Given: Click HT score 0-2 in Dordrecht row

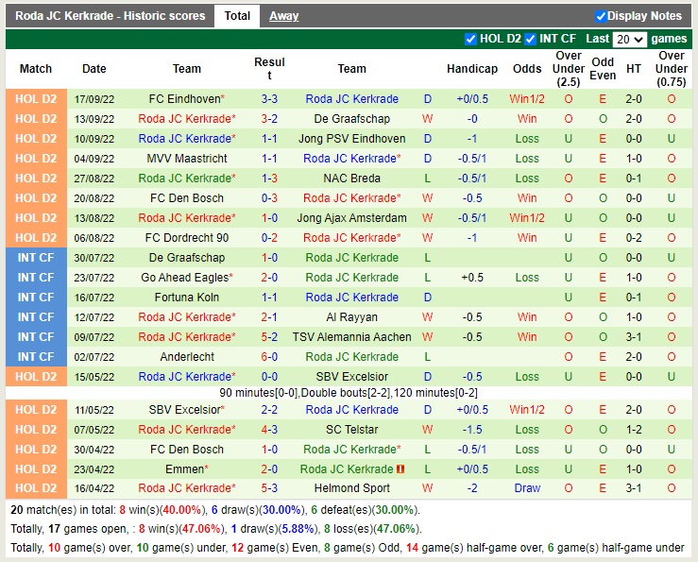Looking at the screenshot, I should 634,238.
